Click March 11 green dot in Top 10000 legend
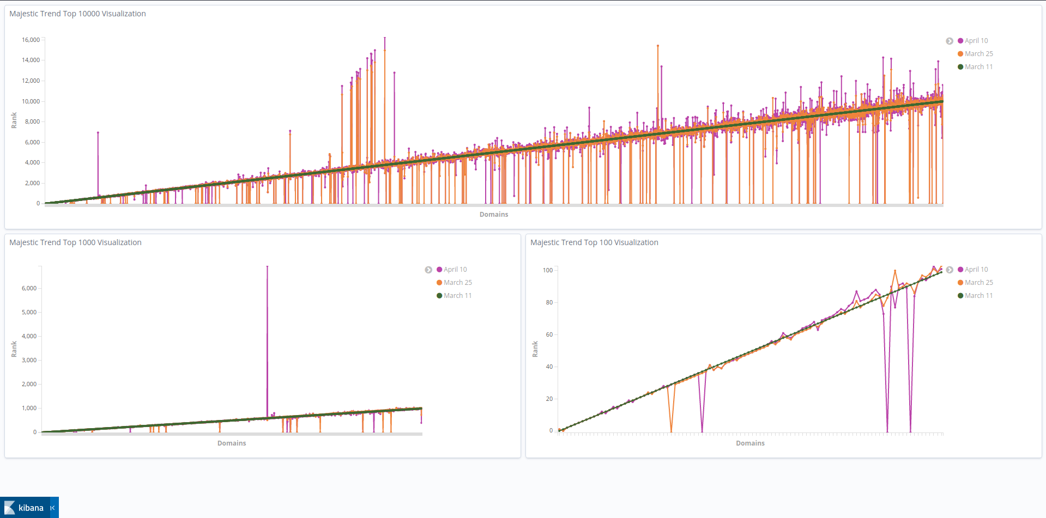The image size is (1046, 518). point(960,67)
